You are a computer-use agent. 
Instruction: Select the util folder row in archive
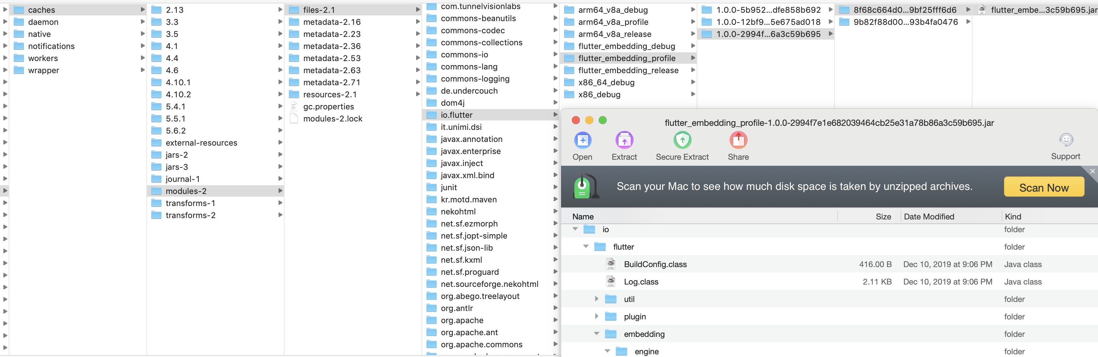(x=829, y=299)
